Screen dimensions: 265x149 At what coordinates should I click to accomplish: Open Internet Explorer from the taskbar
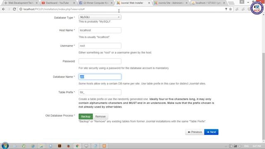(33, 146)
